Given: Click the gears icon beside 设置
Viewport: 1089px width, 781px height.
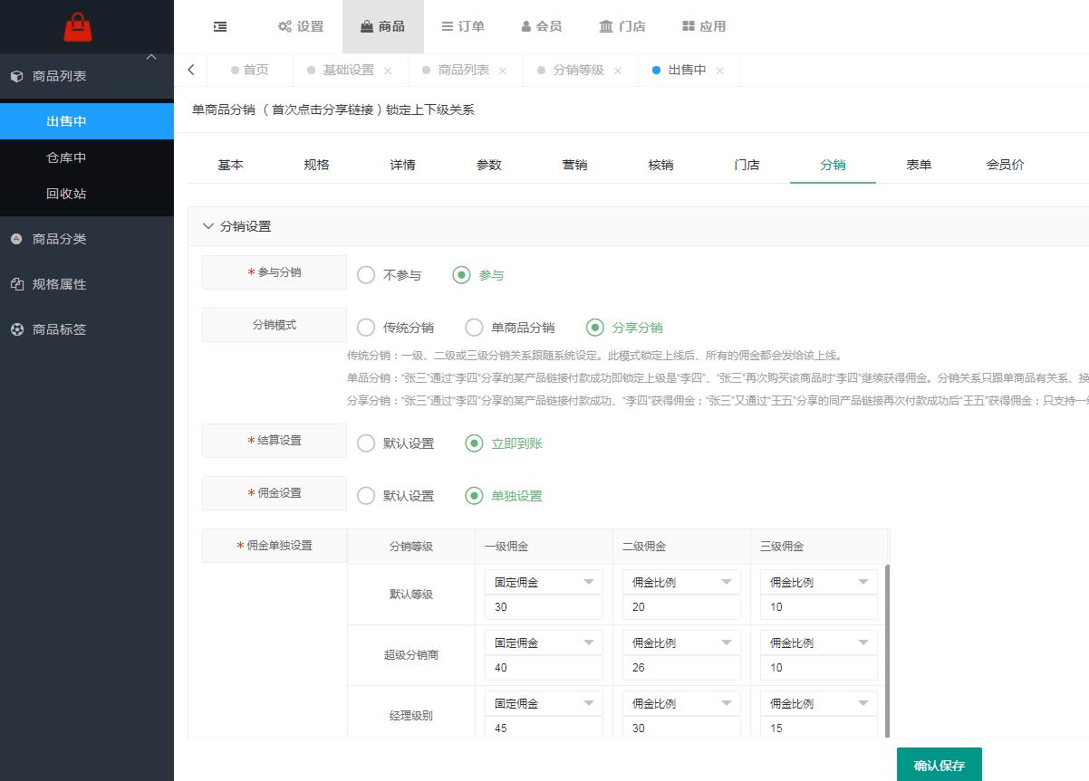Looking at the screenshot, I should coord(284,26).
